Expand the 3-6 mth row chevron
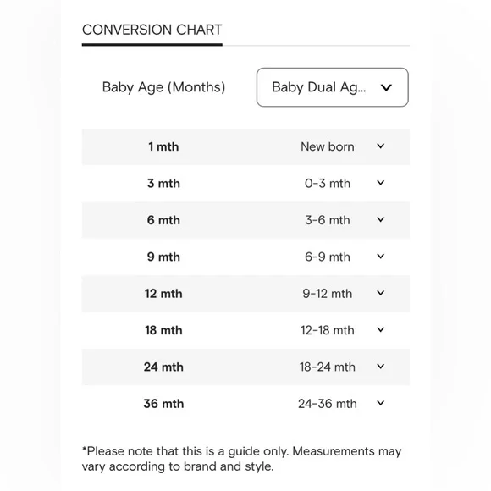The height and width of the screenshot is (491, 491). click(x=380, y=220)
